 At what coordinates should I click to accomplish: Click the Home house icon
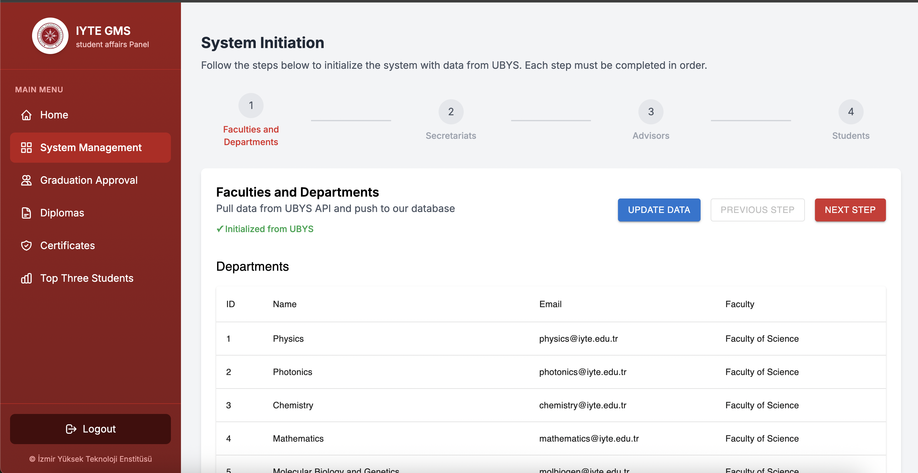coord(26,115)
